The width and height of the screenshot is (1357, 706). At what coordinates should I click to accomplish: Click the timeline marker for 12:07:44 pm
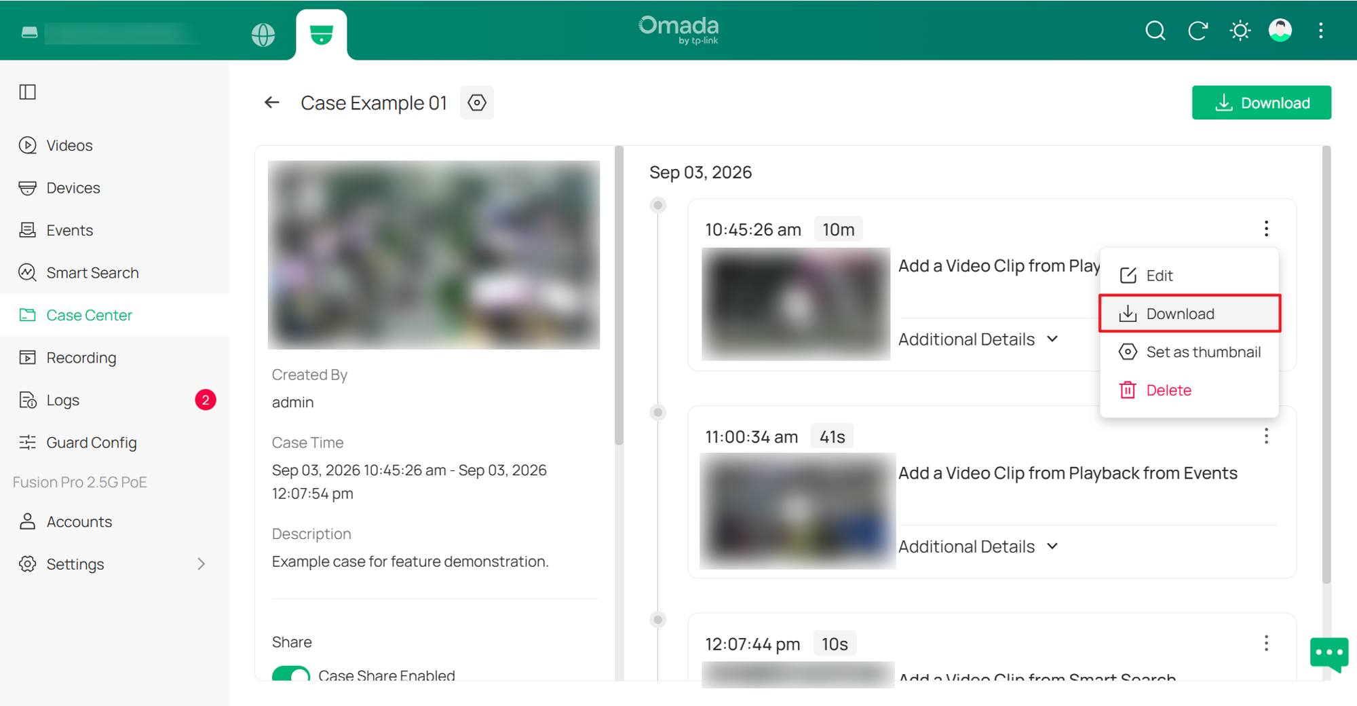tap(657, 619)
